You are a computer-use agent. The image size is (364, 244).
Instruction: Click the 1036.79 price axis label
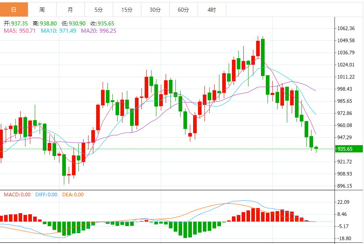(346, 53)
